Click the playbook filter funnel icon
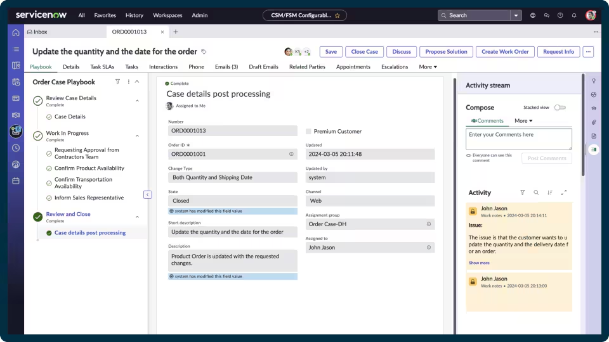Screen dimensions: 609x342 tap(117, 82)
